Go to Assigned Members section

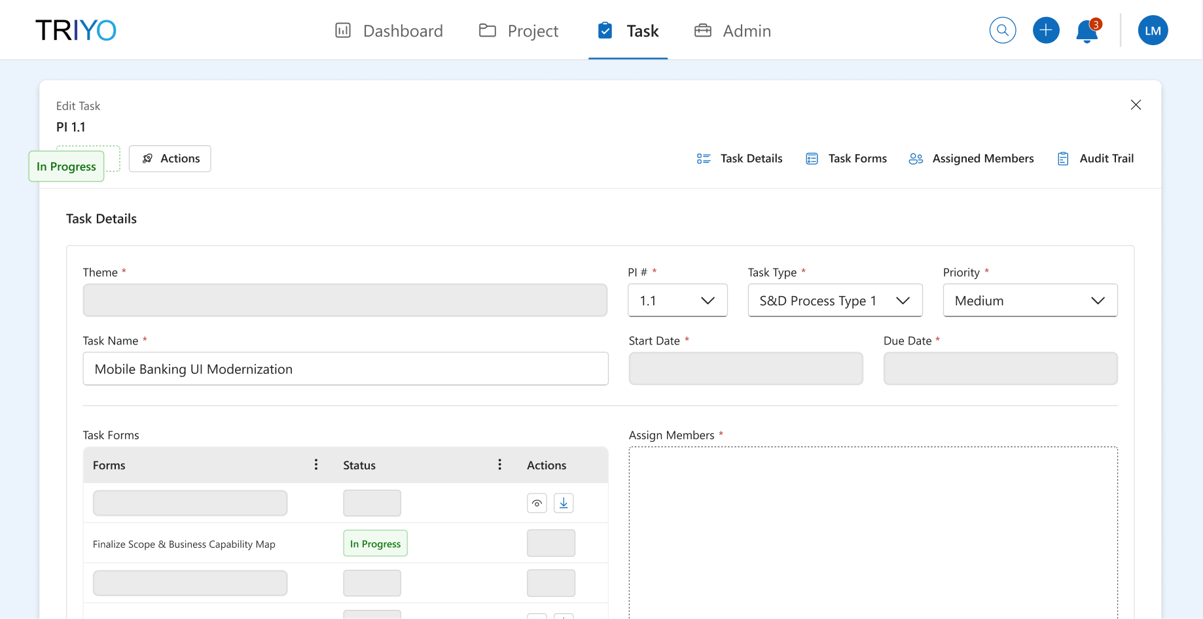971,159
